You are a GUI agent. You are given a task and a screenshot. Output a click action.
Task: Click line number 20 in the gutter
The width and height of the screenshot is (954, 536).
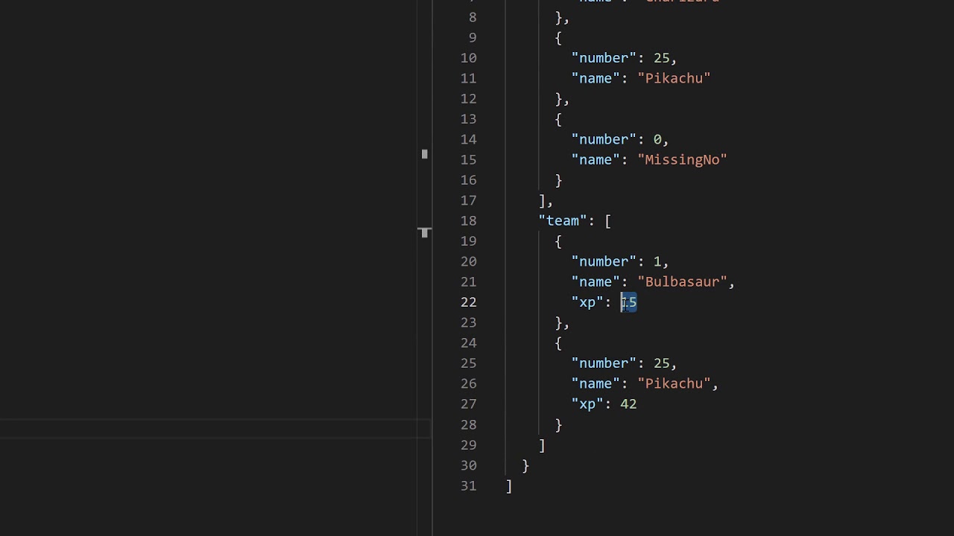(x=468, y=261)
